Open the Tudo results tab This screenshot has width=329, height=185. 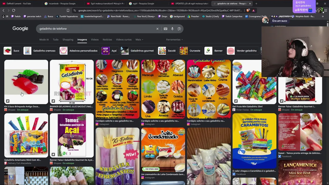pos(56,40)
